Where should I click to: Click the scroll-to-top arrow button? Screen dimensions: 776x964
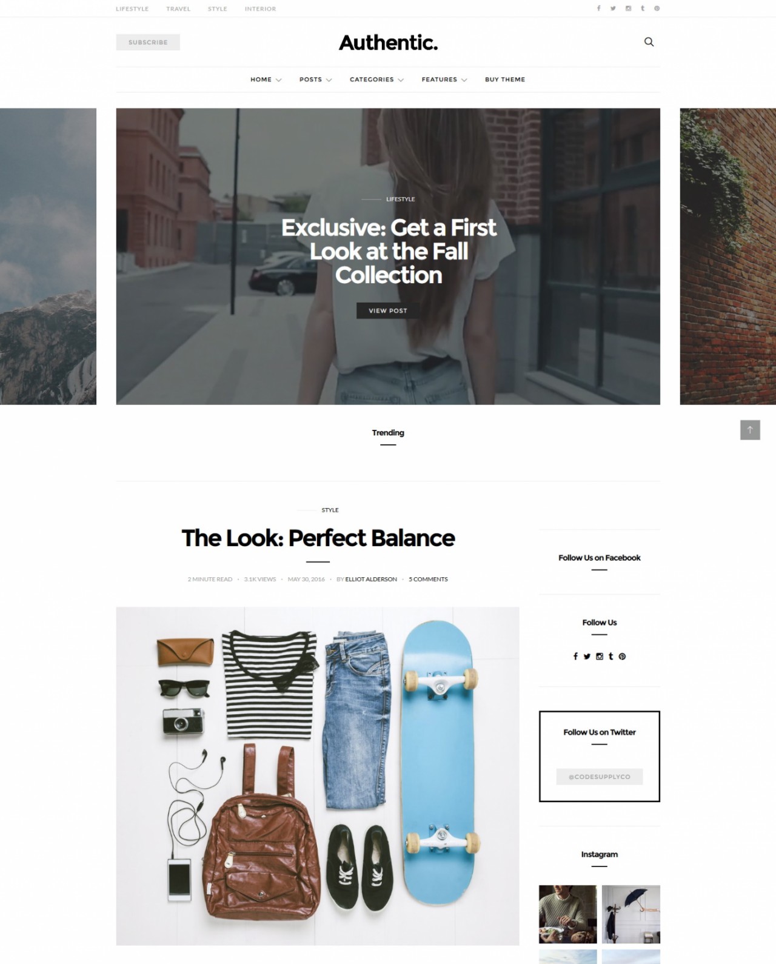750,430
